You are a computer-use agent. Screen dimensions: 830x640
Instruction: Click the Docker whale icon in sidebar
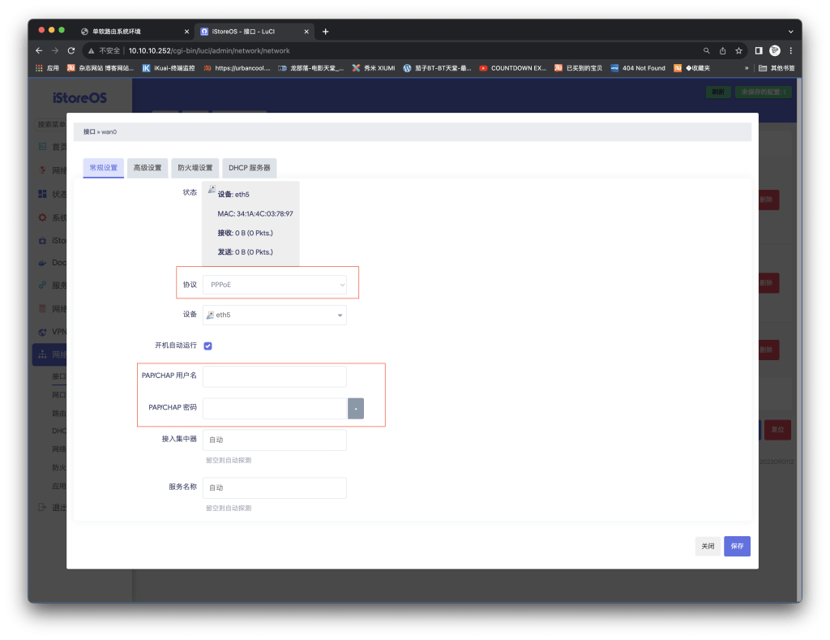43,263
